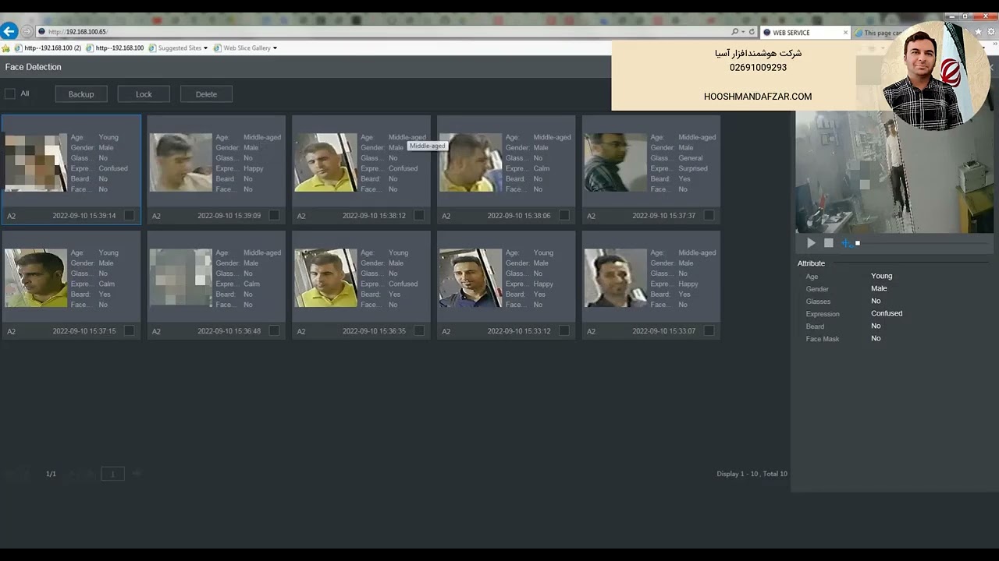
Task: Open the http--192.168.100 (2) bookmark
Action: pos(48,48)
